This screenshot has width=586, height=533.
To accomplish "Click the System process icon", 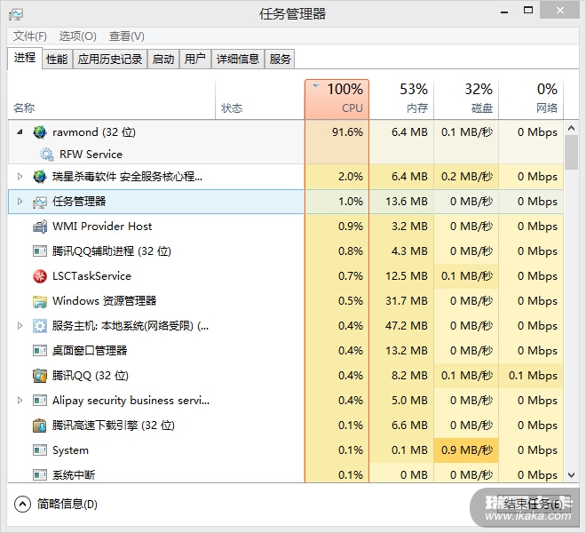I will pyautogui.click(x=40, y=450).
